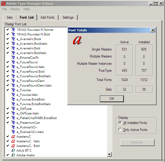Click TrueType icon of 18VAG Rounded M,Normal

[x=13, y=30]
